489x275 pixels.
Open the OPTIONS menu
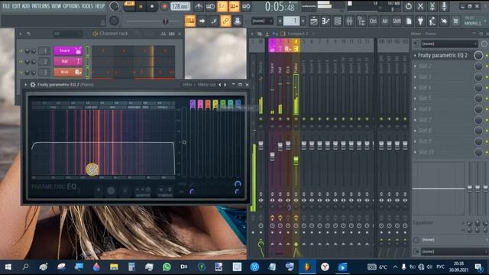coord(71,6)
